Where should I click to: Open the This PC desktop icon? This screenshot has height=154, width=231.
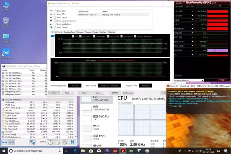[x=6, y=6]
